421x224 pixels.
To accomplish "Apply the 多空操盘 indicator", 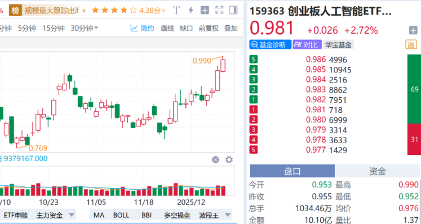I will [177, 215].
